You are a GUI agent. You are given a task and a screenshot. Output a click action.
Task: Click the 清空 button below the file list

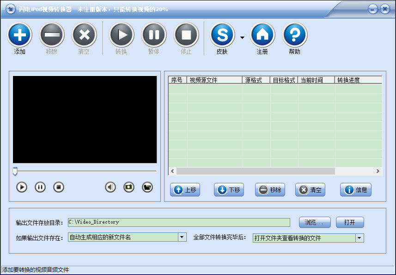click(310, 190)
